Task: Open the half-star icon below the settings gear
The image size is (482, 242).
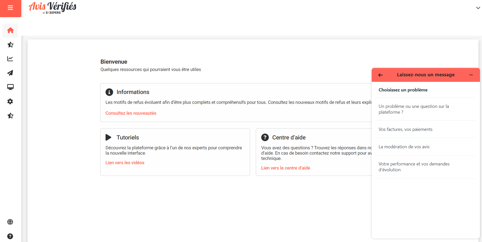Action: point(10,116)
